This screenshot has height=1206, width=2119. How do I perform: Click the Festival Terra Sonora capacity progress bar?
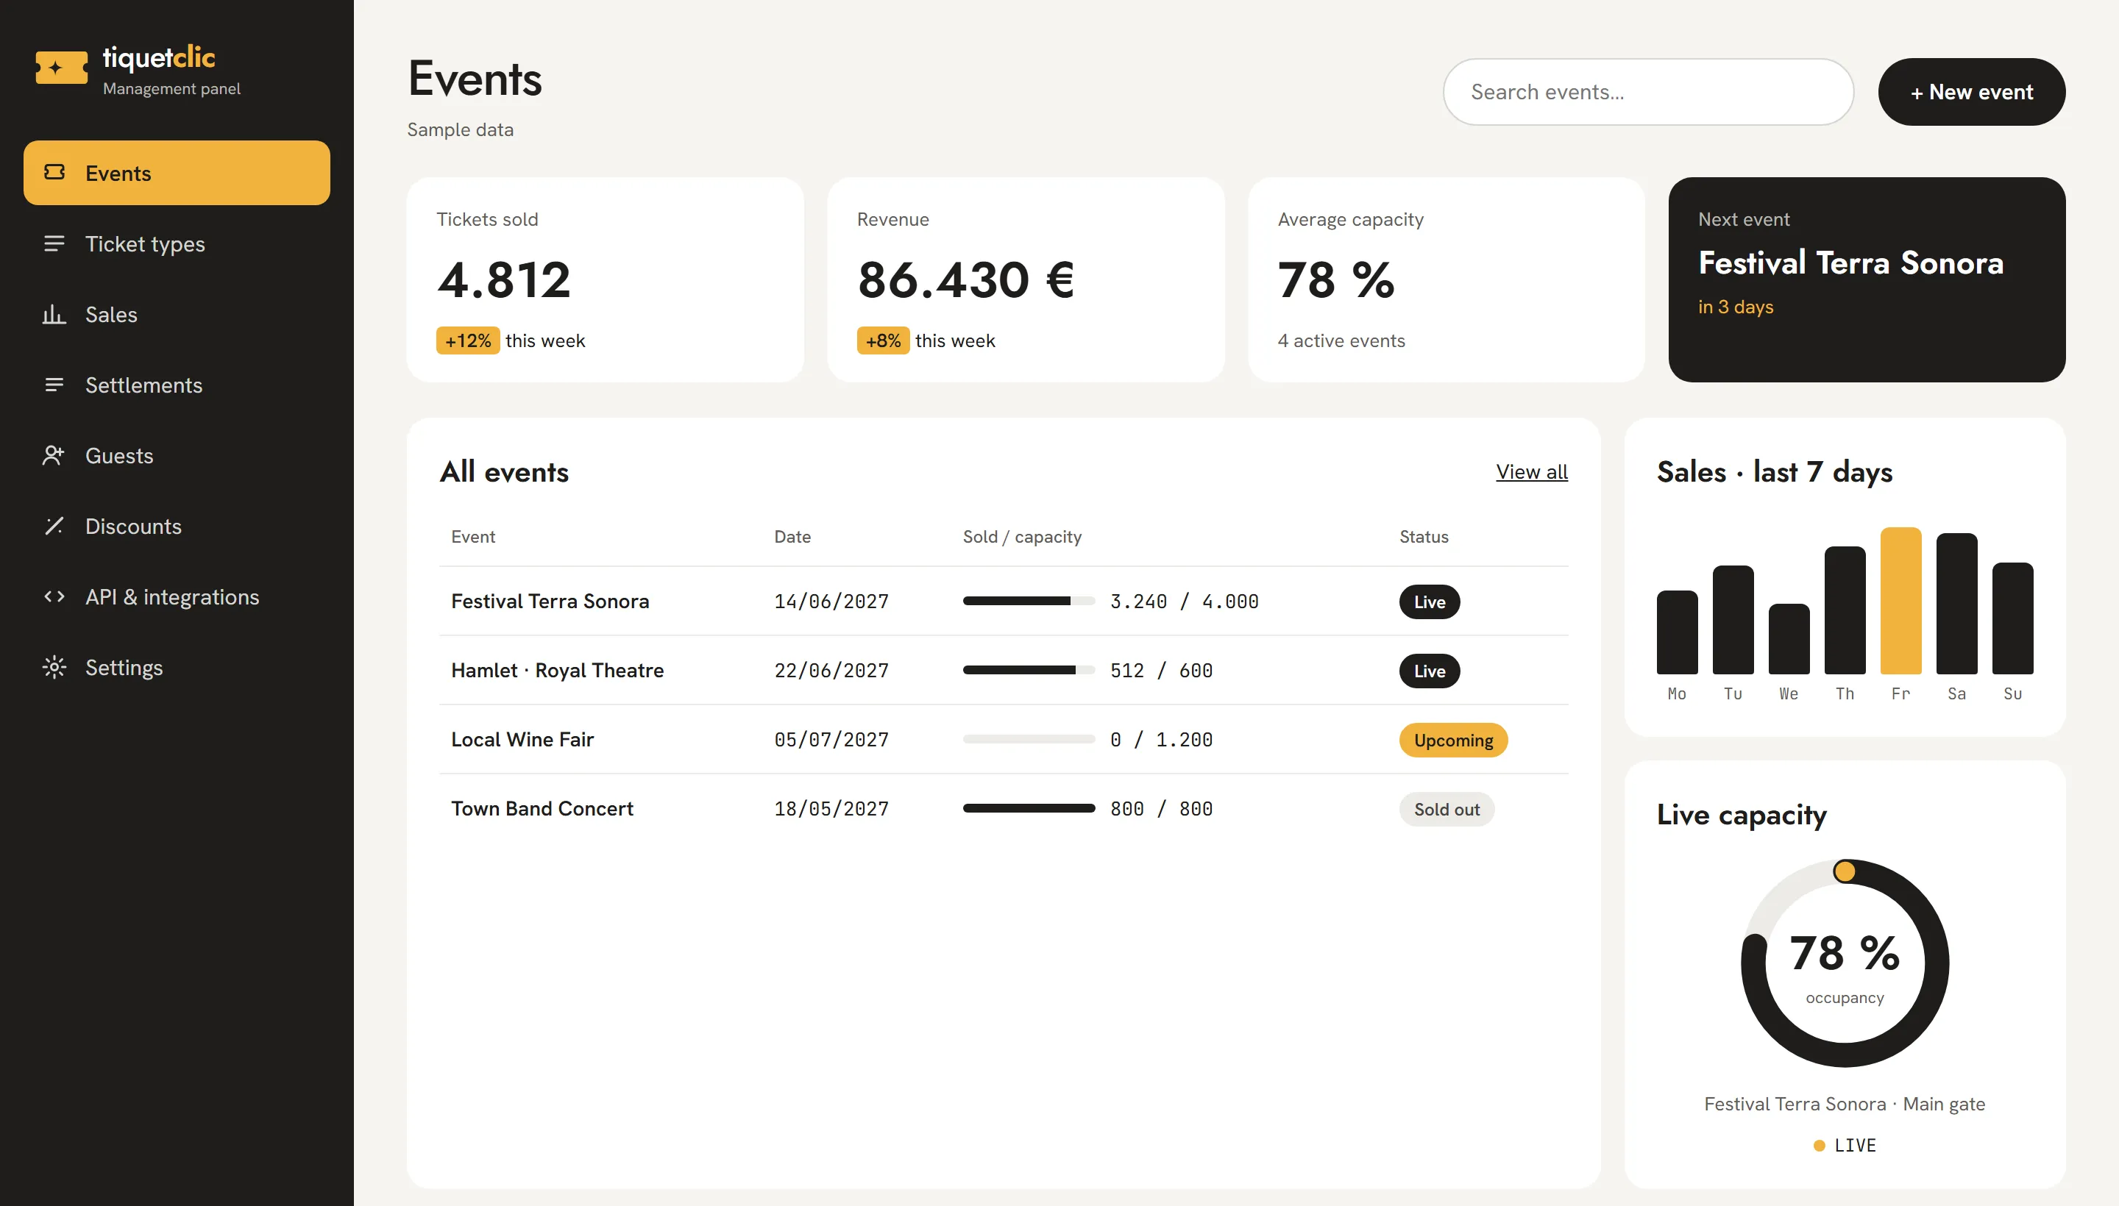1029,602
